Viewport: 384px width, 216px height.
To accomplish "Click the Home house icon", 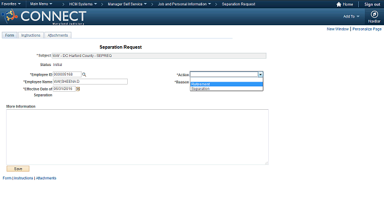I will coord(338,4).
